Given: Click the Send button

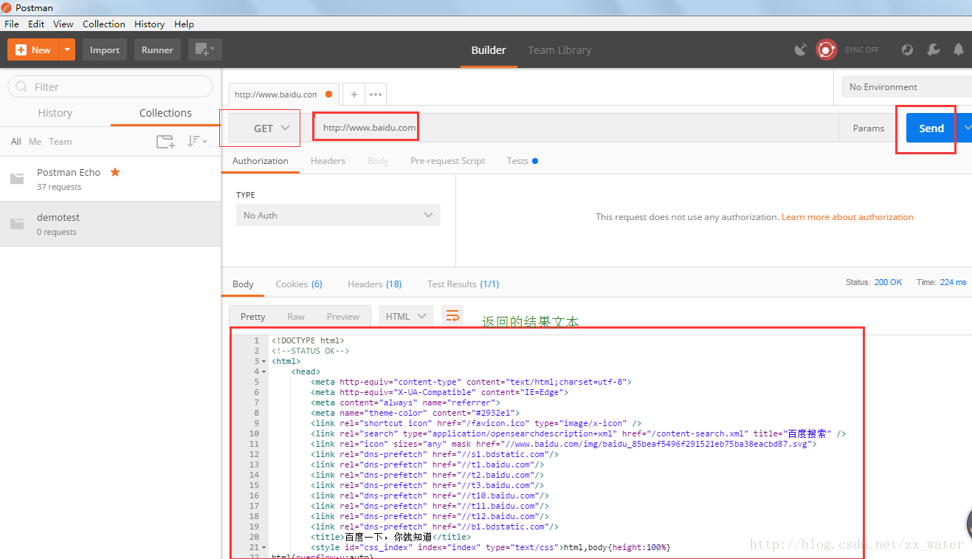Looking at the screenshot, I should coord(931,128).
